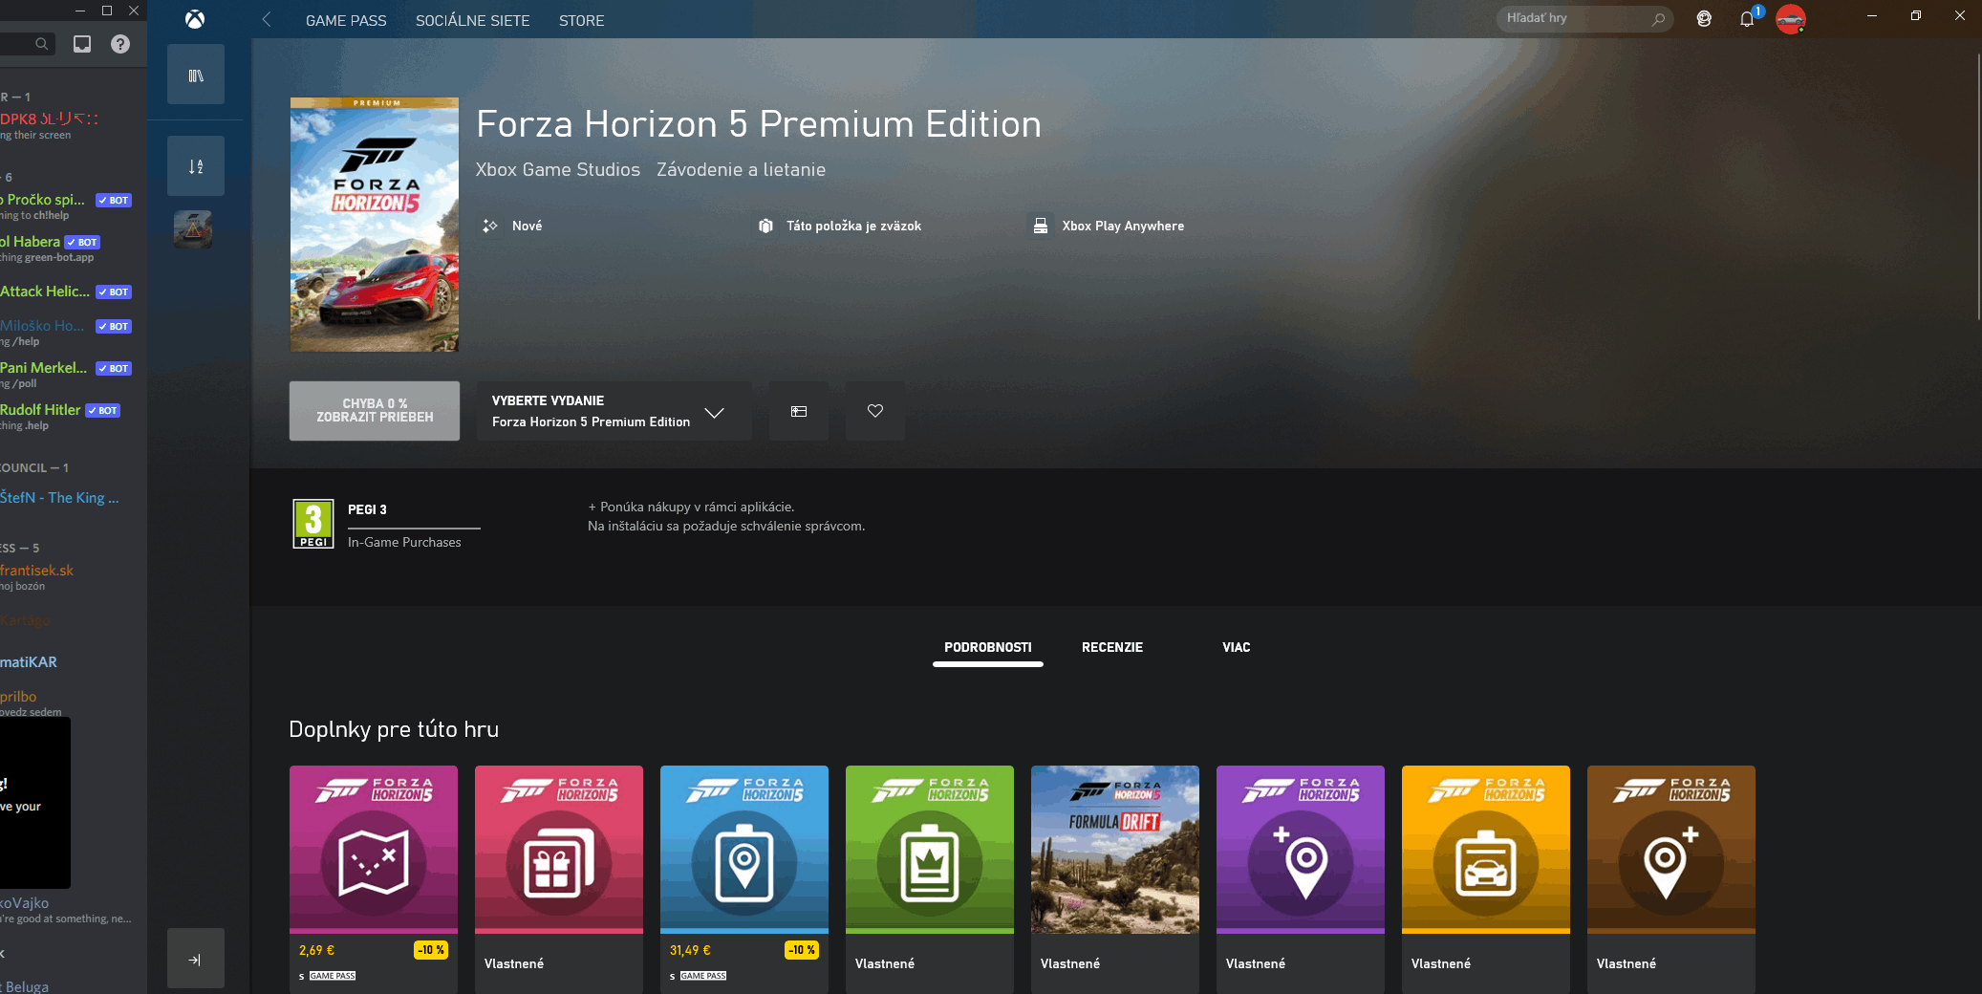This screenshot has width=1982, height=994.
Task: Open the yellow car pass add-on
Action: pyautogui.click(x=1486, y=879)
